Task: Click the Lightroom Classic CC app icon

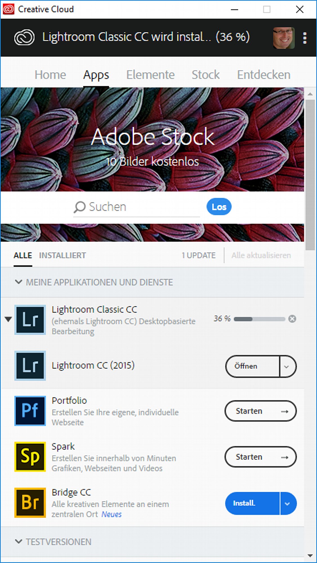Action: 30,320
